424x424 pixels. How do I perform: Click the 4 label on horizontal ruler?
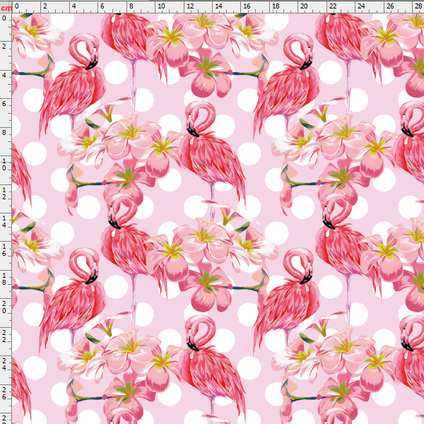pos(73,6)
